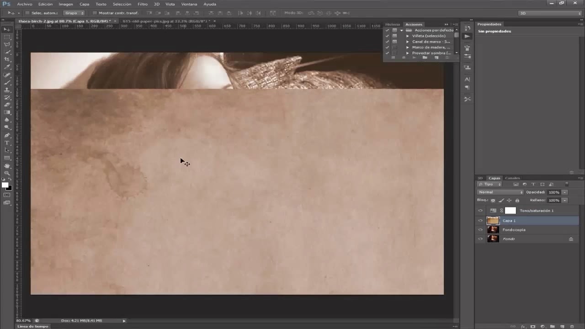Create new adjustment layer icon
Image resolution: width=585 pixels, height=329 pixels.
point(542,327)
